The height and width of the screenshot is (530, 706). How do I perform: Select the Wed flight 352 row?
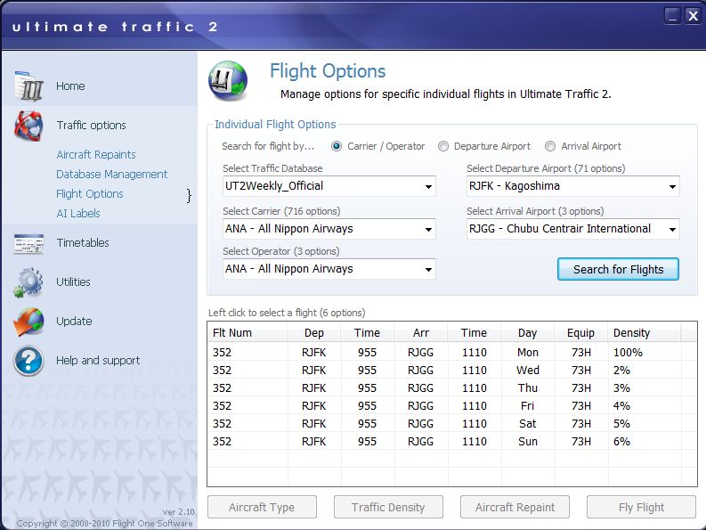tap(452, 371)
